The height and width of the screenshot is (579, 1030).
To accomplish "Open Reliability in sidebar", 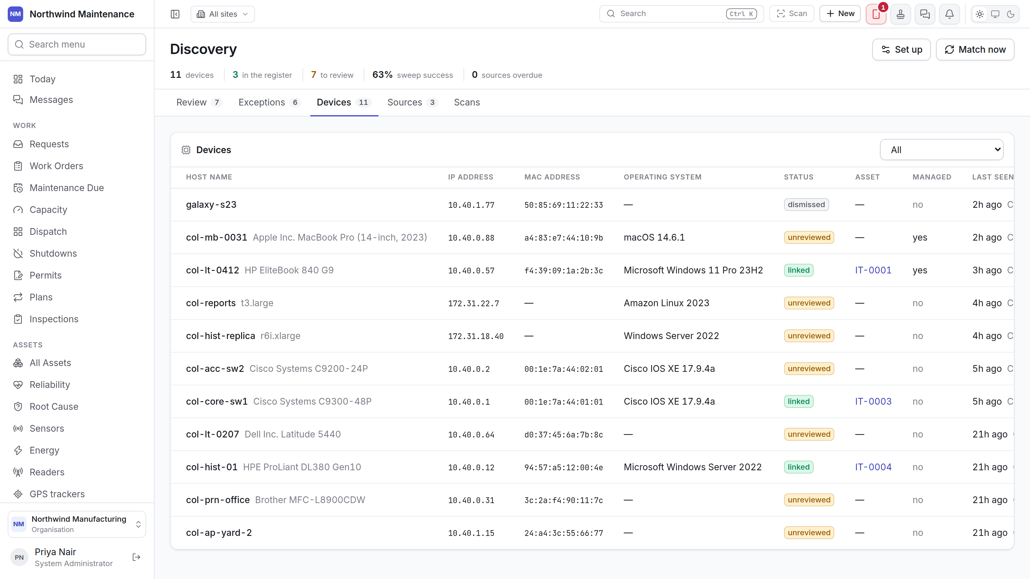I will click(77, 385).
